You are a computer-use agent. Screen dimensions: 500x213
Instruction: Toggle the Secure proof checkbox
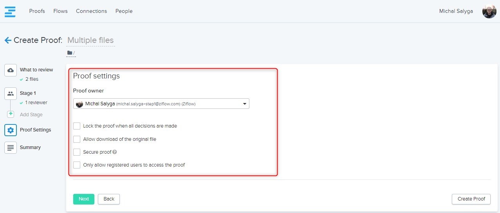(x=77, y=152)
